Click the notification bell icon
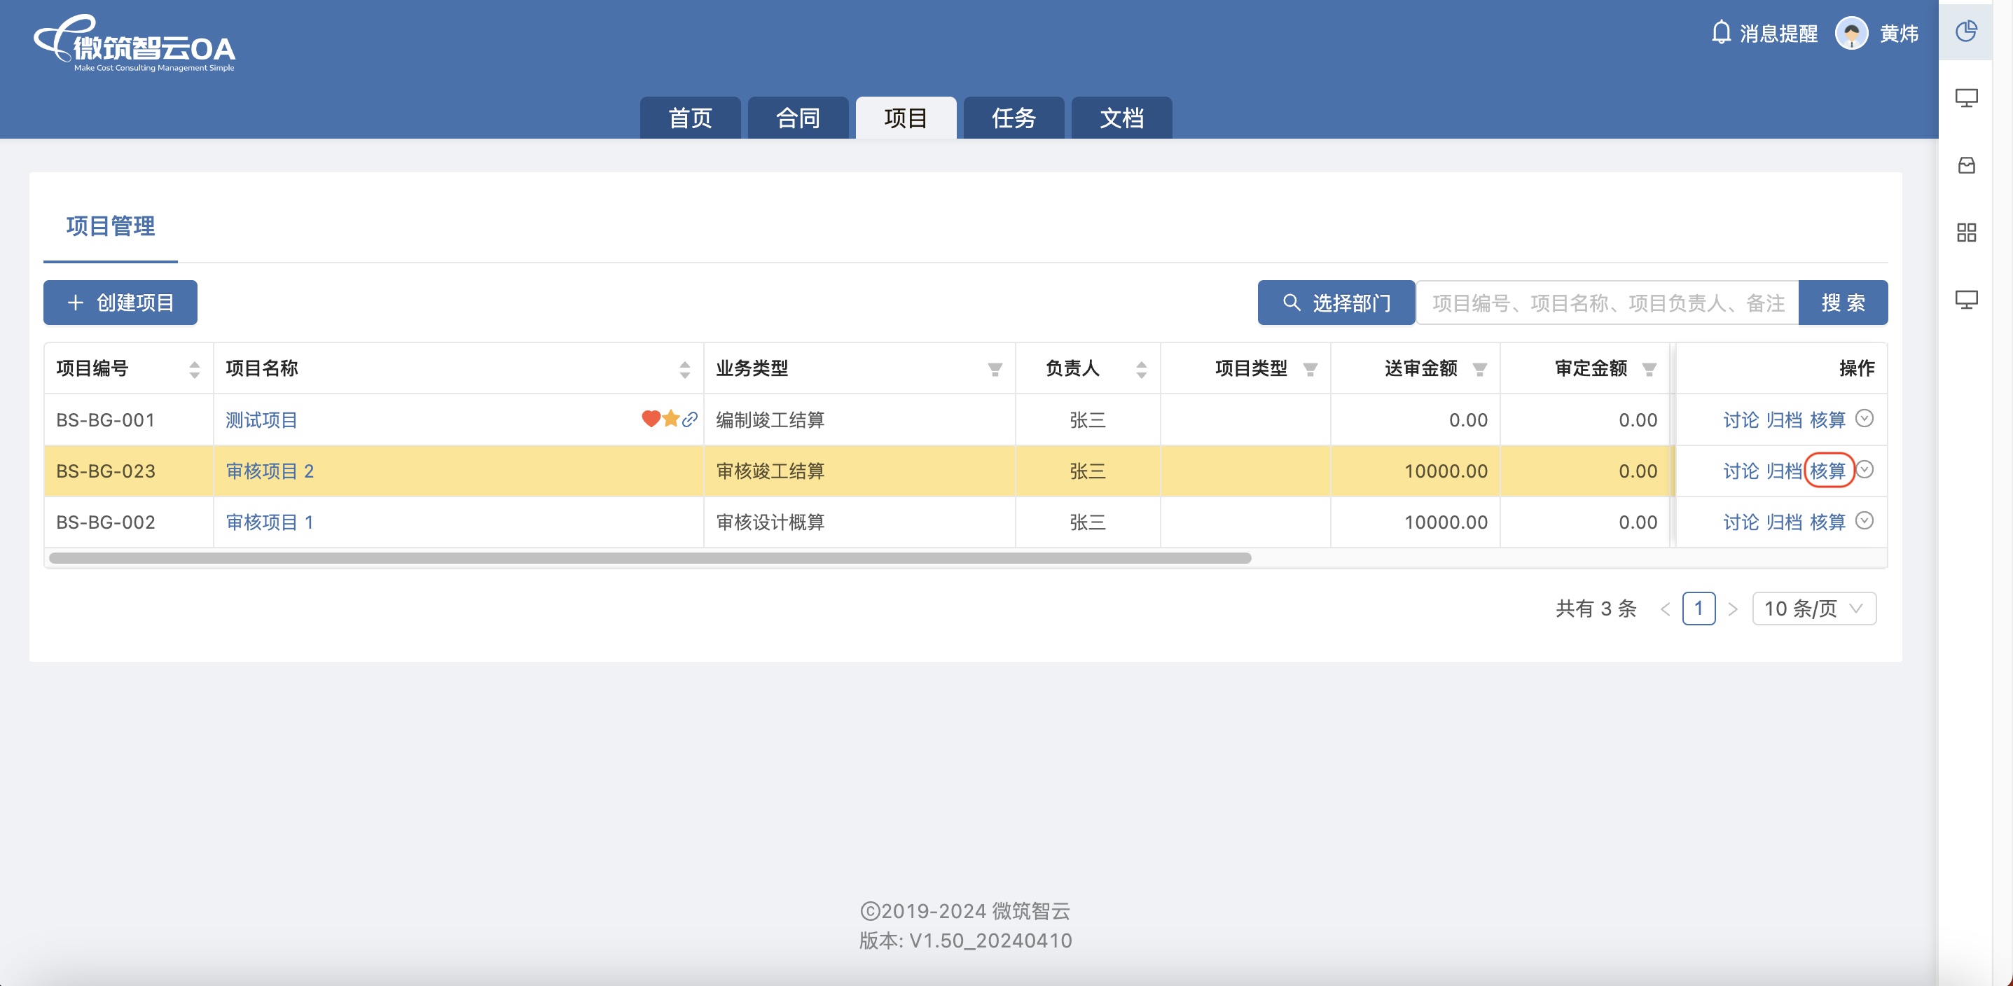Viewport: 2013px width, 986px height. click(1721, 33)
